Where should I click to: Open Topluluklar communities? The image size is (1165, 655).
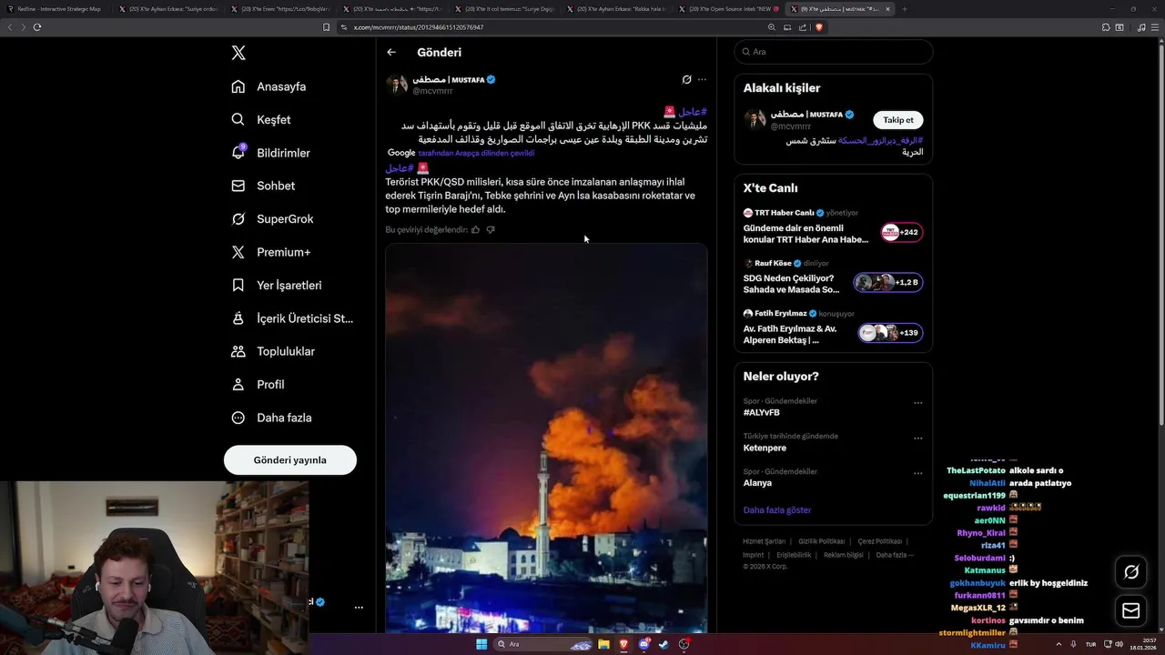[273, 351]
